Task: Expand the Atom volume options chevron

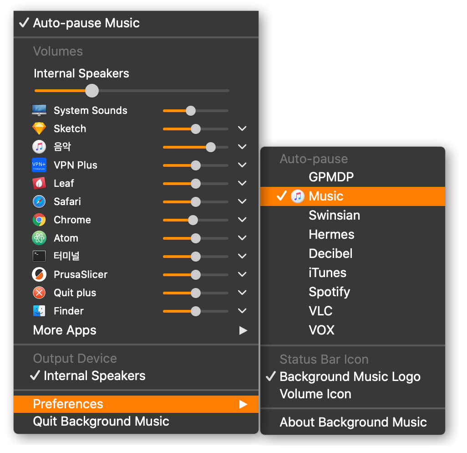Action: point(242,238)
